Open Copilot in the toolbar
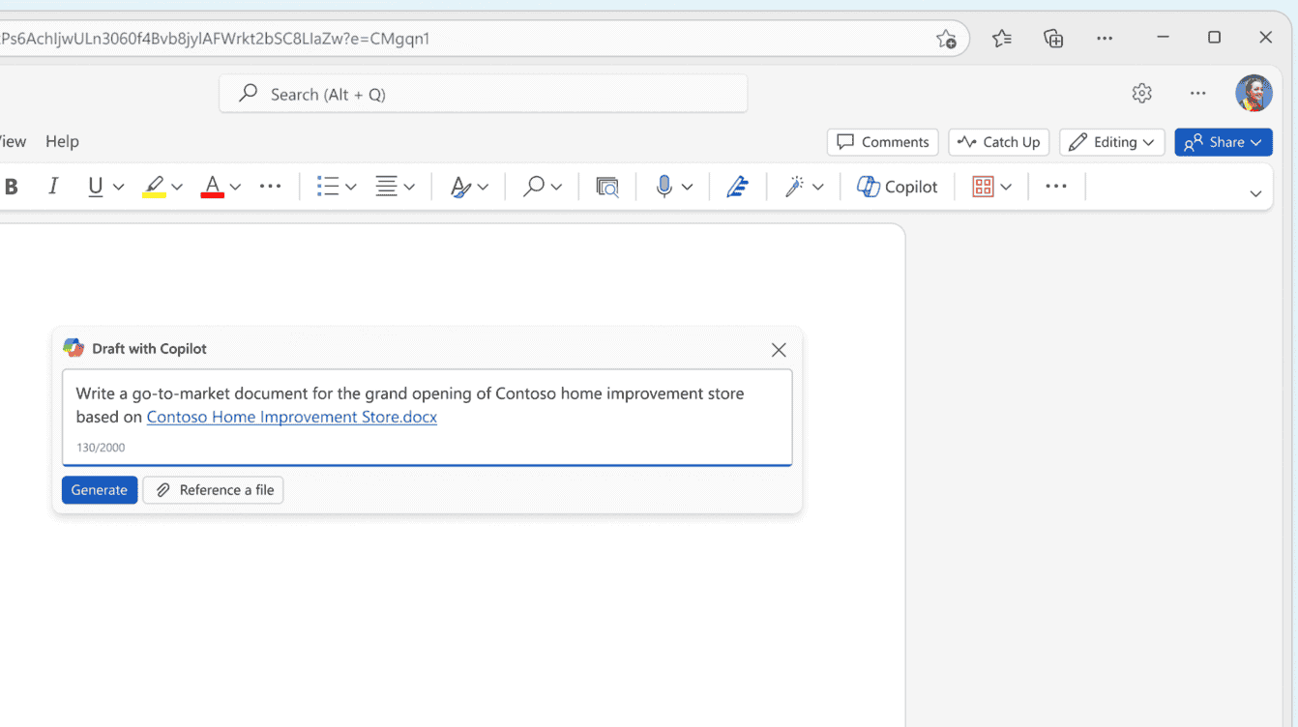 coord(897,186)
